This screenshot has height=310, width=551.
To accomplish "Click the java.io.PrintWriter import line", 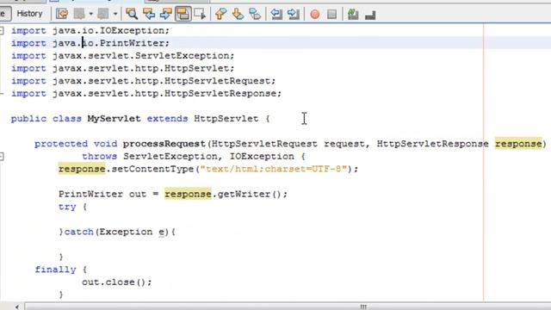I will point(90,43).
